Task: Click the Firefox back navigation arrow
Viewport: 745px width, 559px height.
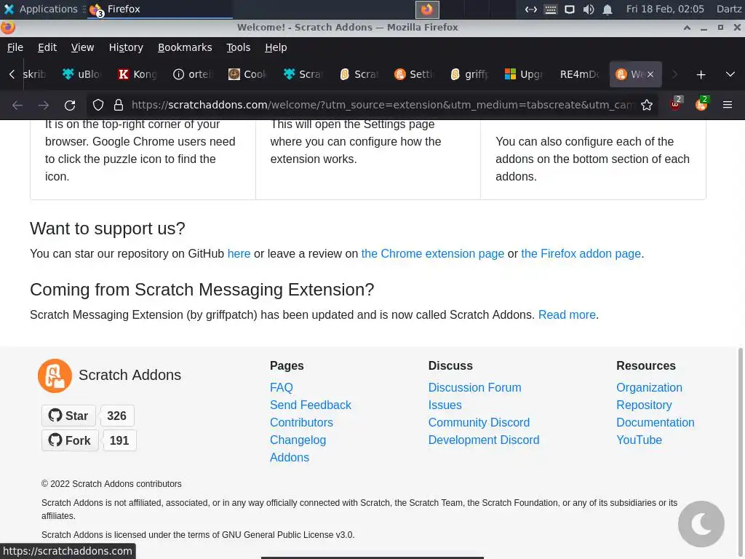Action: (x=17, y=105)
